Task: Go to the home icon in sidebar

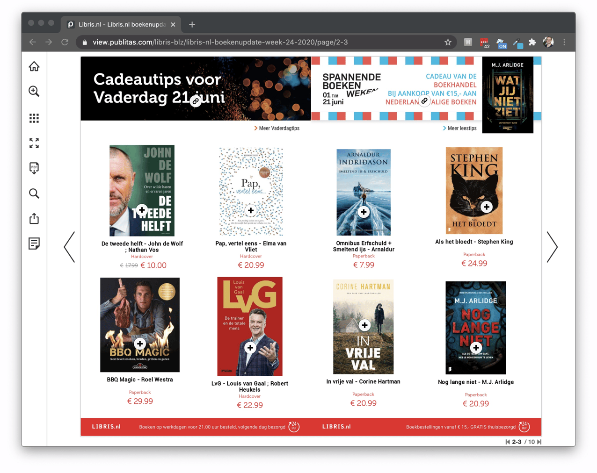Action: click(34, 66)
